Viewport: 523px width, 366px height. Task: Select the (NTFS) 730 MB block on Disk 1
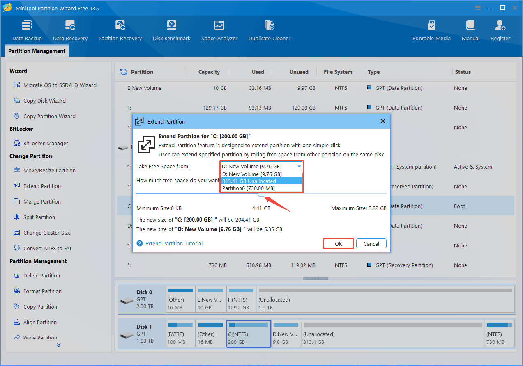coord(499,334)
